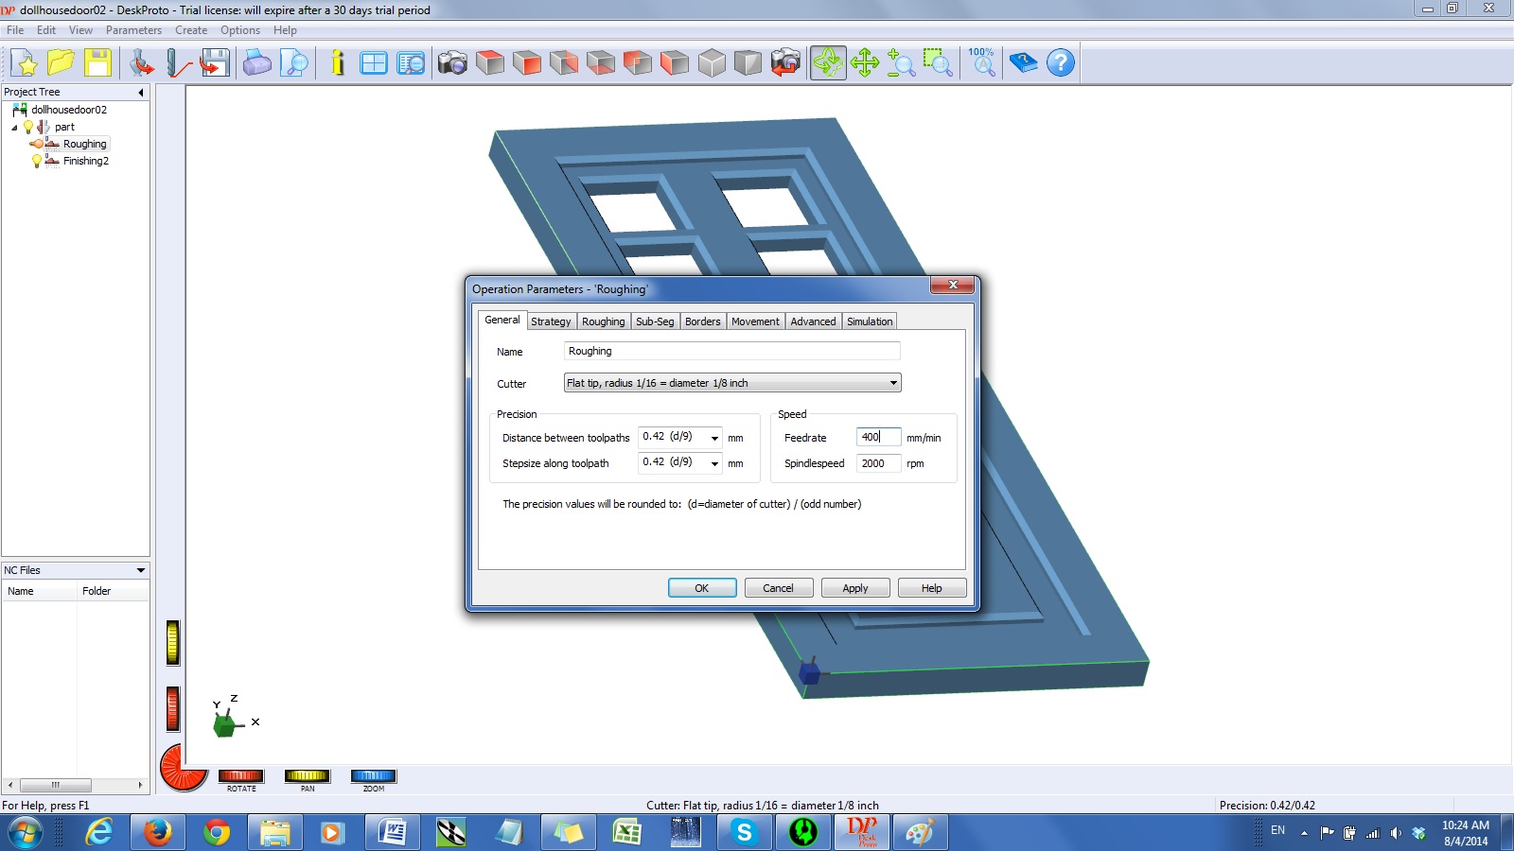
Task: Click the Apply button
Action: point(855,588)
